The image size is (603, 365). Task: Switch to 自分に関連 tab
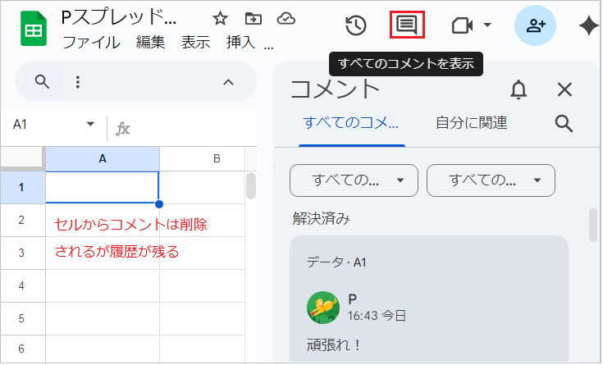[x=471, y=123]
